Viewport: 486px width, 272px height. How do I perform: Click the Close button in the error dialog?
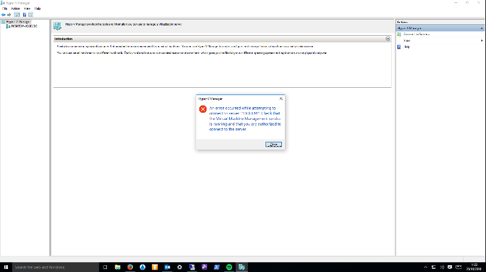click(x=273, y=144)
